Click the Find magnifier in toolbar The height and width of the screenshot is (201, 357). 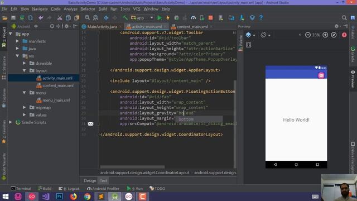click(x=87, y=18)
